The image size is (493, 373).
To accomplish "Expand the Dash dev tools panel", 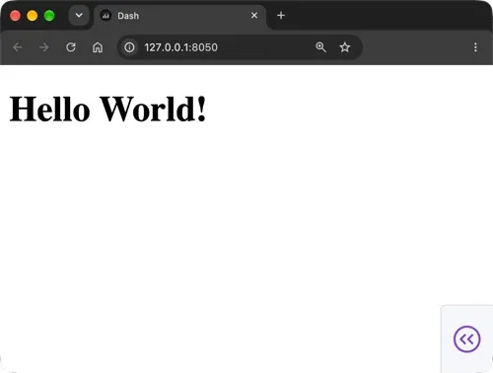I will [466, 339].
